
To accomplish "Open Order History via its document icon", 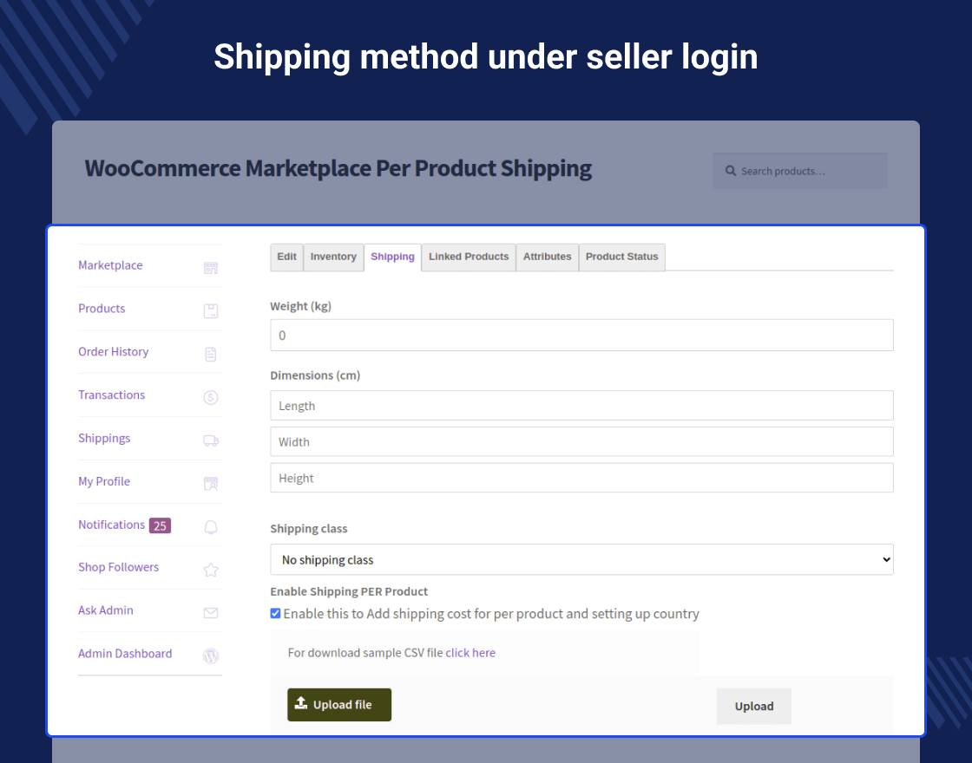I will click(x=210, y=354).
